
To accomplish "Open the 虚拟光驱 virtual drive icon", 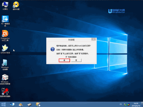I will [16, 6].
